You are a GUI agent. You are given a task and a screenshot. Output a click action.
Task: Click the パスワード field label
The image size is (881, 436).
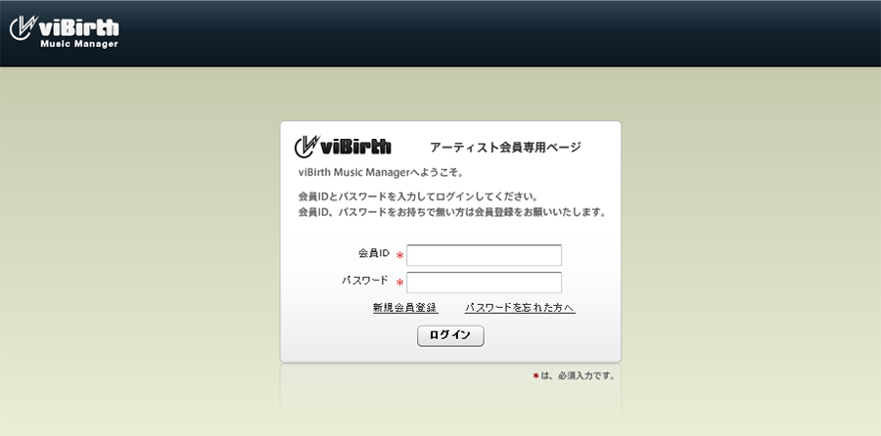tap(365, 280)
